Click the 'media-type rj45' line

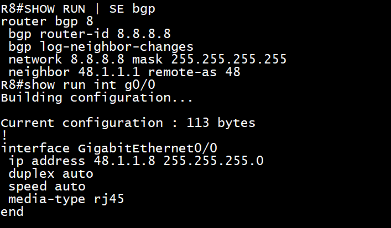66,199
